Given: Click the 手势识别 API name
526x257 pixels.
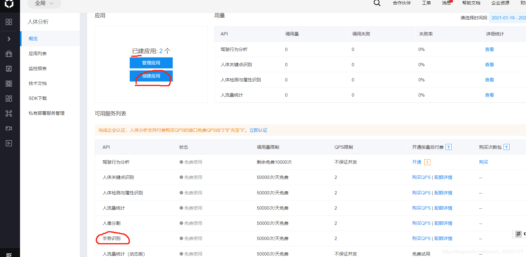Looking at the screenshot, I should pos(111,239).
